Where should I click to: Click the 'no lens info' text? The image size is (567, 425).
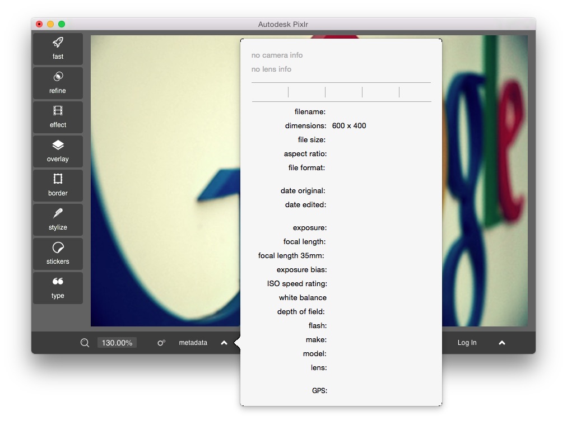tap(271, 69)
